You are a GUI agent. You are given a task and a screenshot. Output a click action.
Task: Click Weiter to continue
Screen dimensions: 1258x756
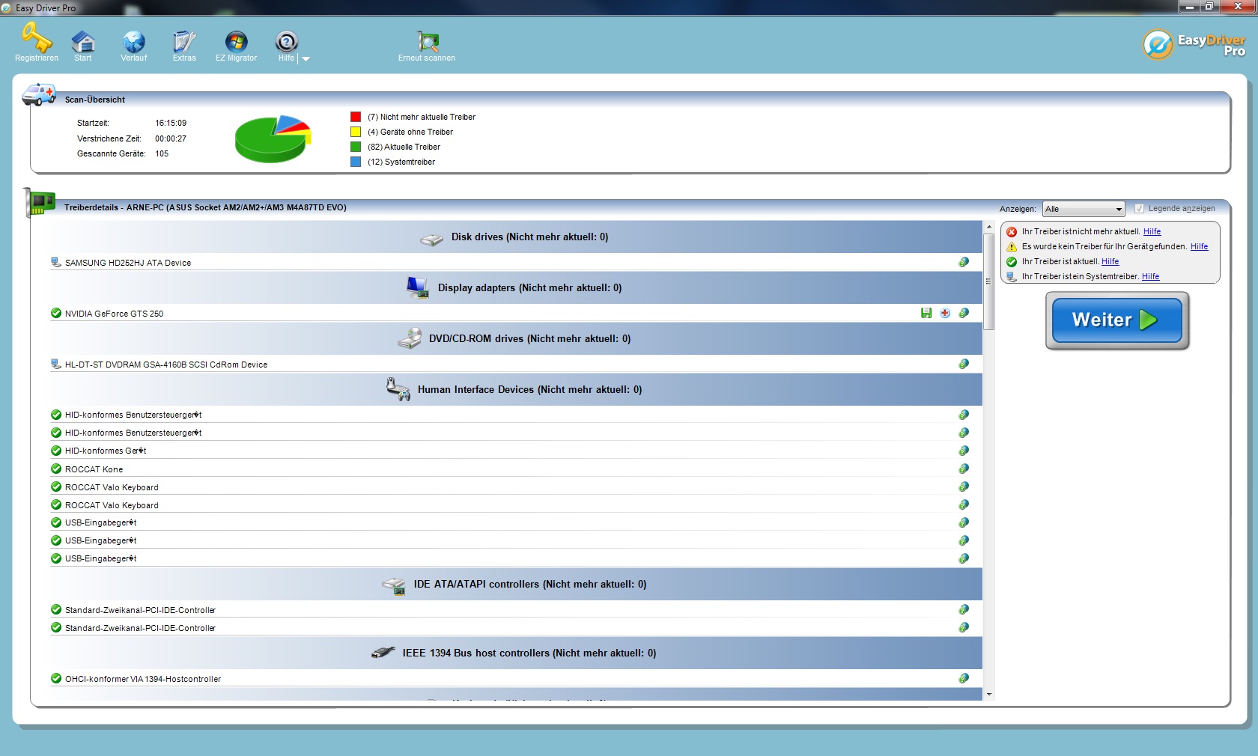pos(1117,320)
